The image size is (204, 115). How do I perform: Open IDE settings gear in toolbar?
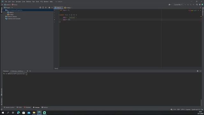pyautogui.click(x=200, y=4)
